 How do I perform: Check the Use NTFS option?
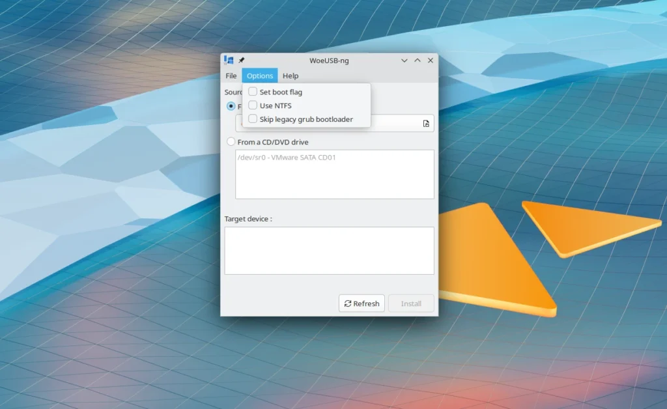(253, 106)
